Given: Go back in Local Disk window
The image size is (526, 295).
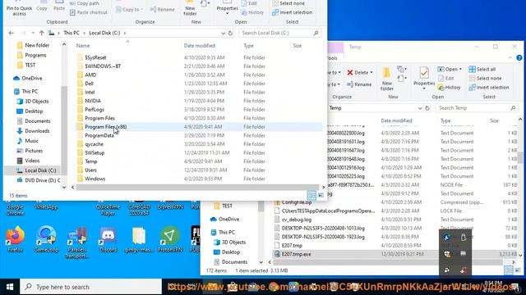Looking at the screenshot, I should point(12,33).
